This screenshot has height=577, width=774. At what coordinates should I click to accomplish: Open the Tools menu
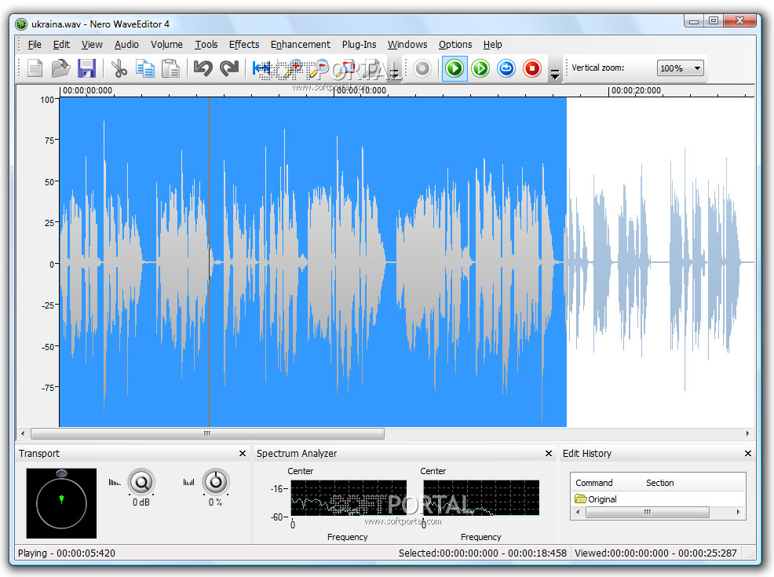point(206,45)
